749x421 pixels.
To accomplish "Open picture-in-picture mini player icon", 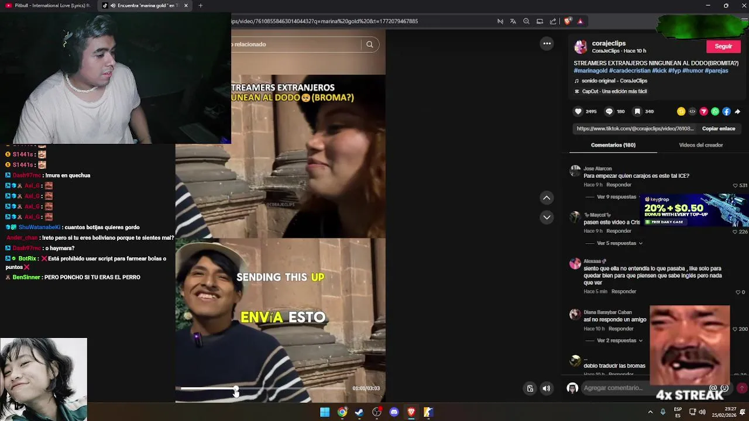I will [530, 388].
